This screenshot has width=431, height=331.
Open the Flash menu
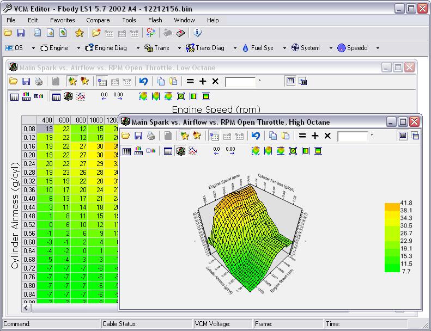point(155,20)
